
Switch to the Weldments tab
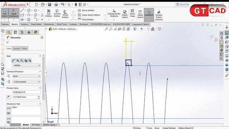[49, 24]
